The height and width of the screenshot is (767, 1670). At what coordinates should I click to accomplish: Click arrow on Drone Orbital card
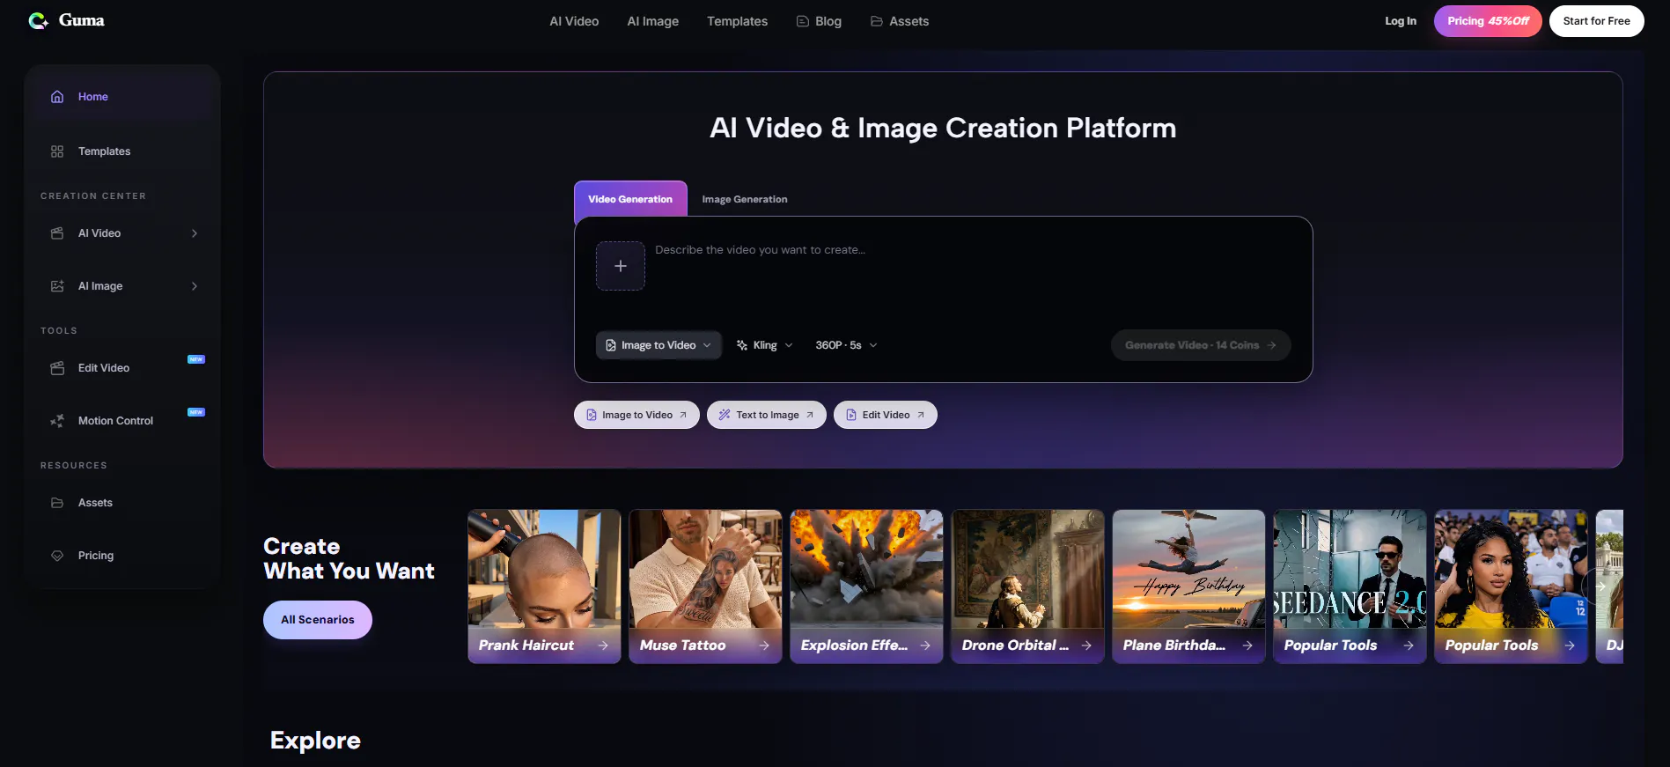1086,645
